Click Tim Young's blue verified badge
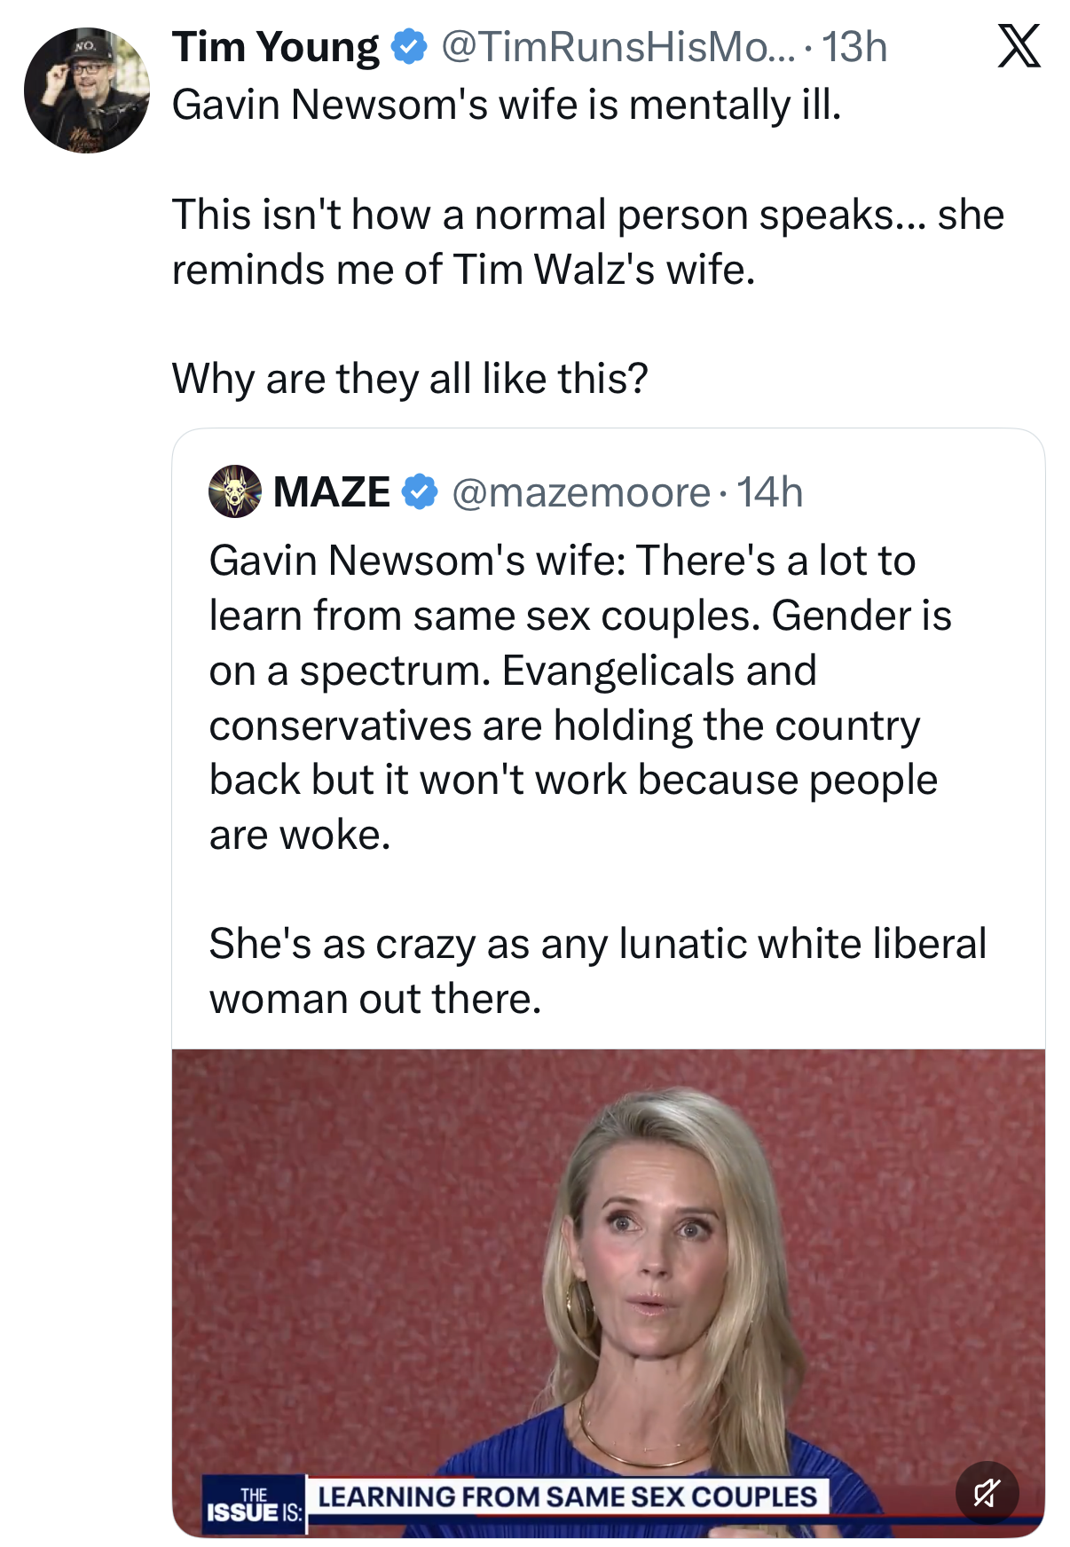 pyautogui.click(x=408, y=47)
